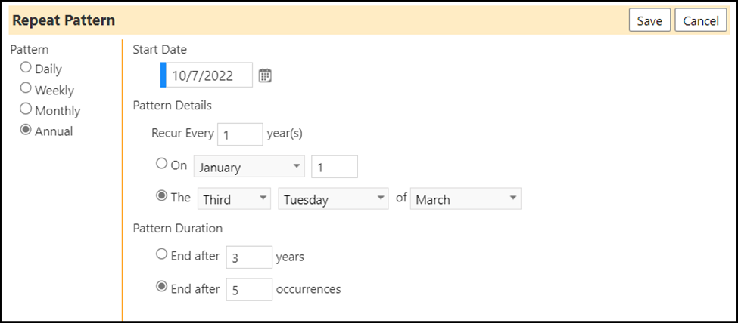Expand the March month dropdown

(x=466, y=199)
